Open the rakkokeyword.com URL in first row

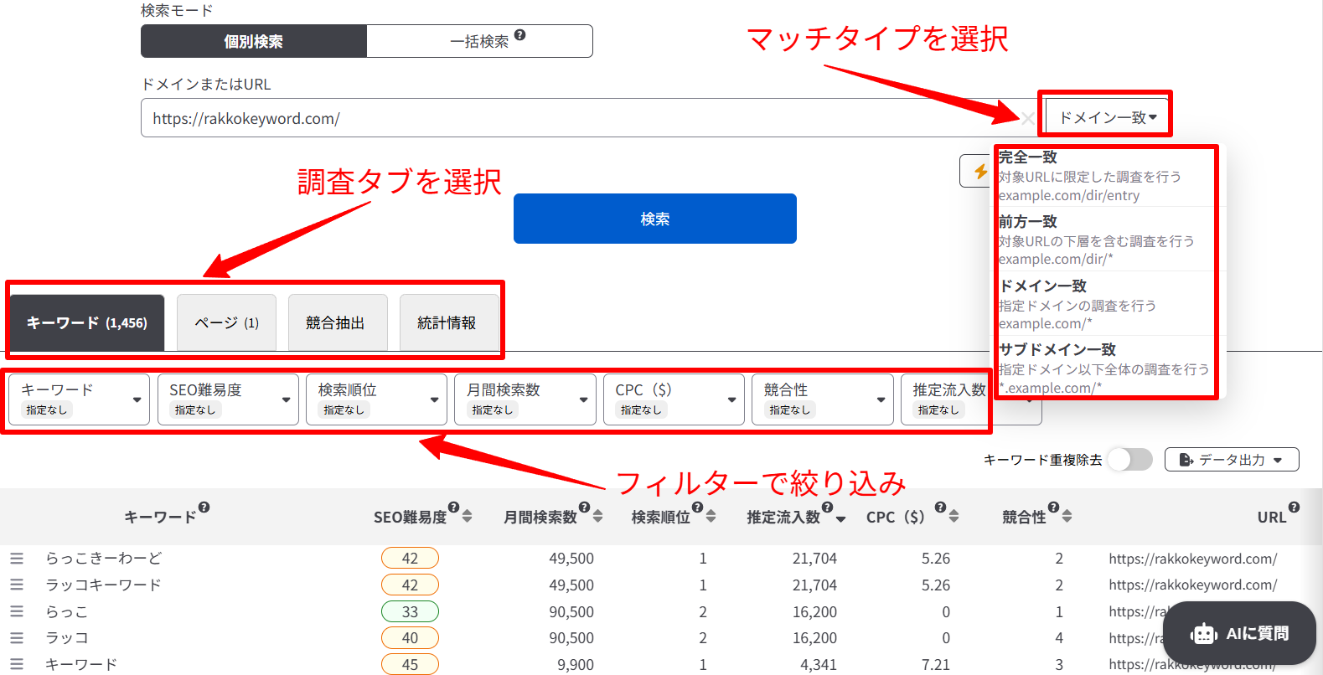point(1192,559)
